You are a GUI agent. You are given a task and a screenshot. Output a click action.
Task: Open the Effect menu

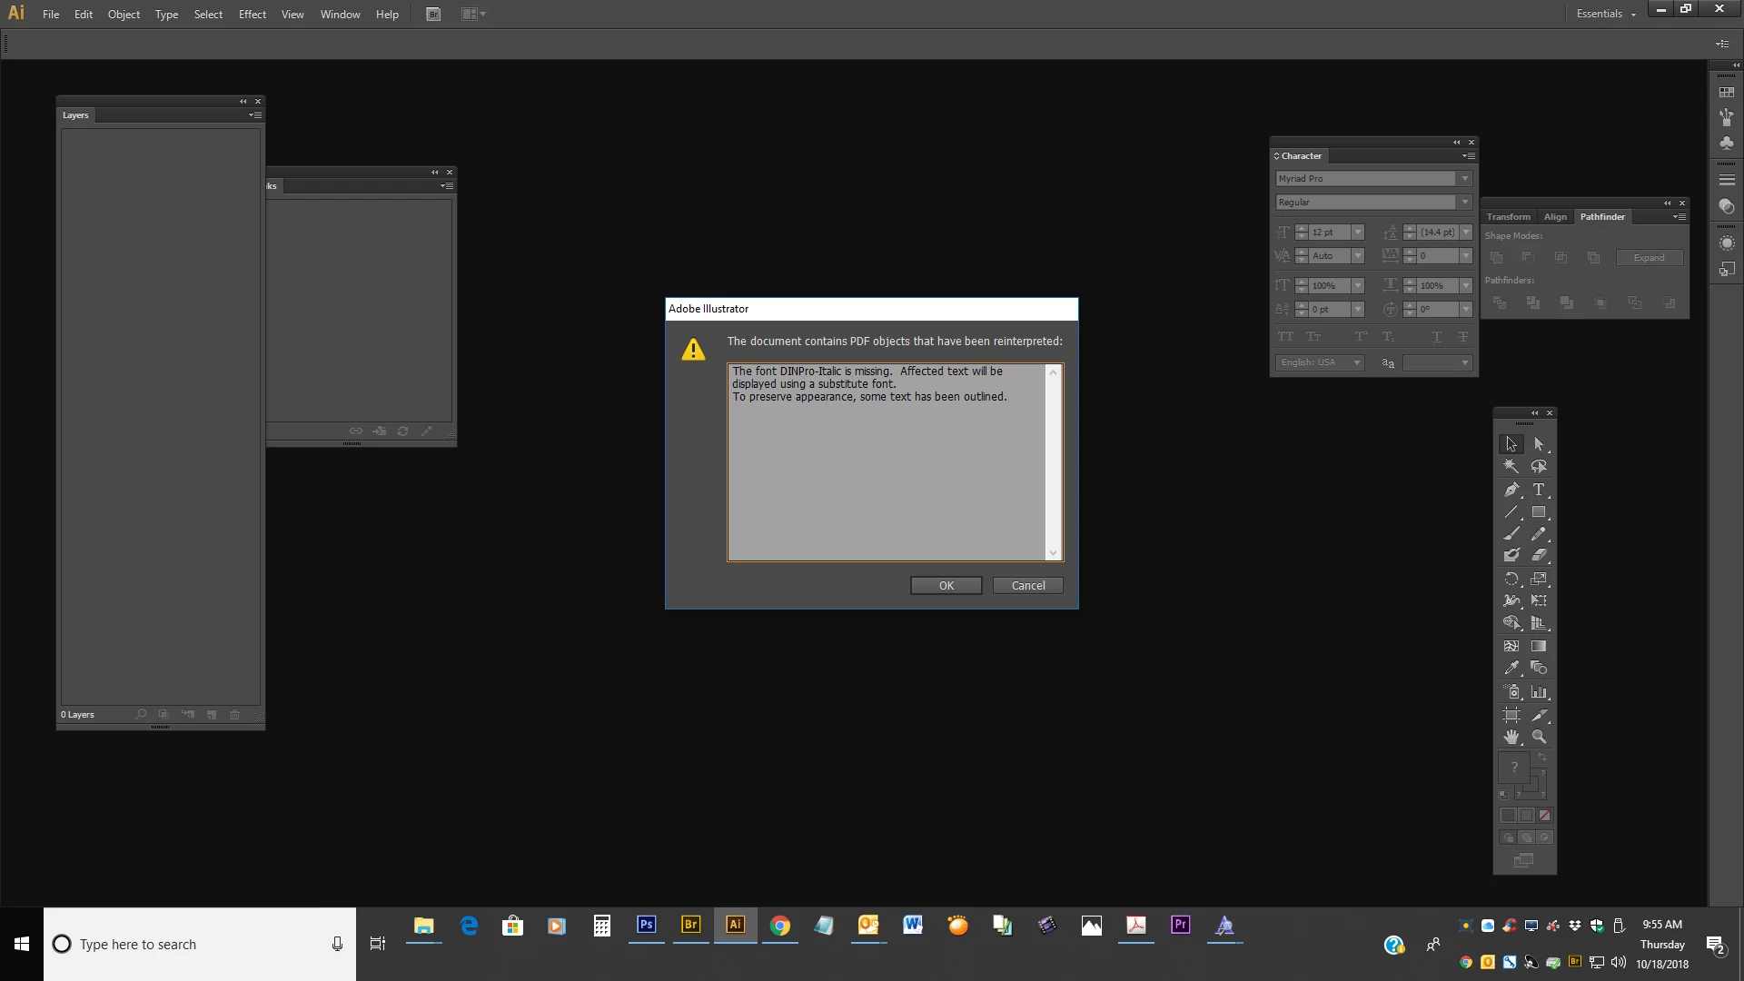point(252,14)
